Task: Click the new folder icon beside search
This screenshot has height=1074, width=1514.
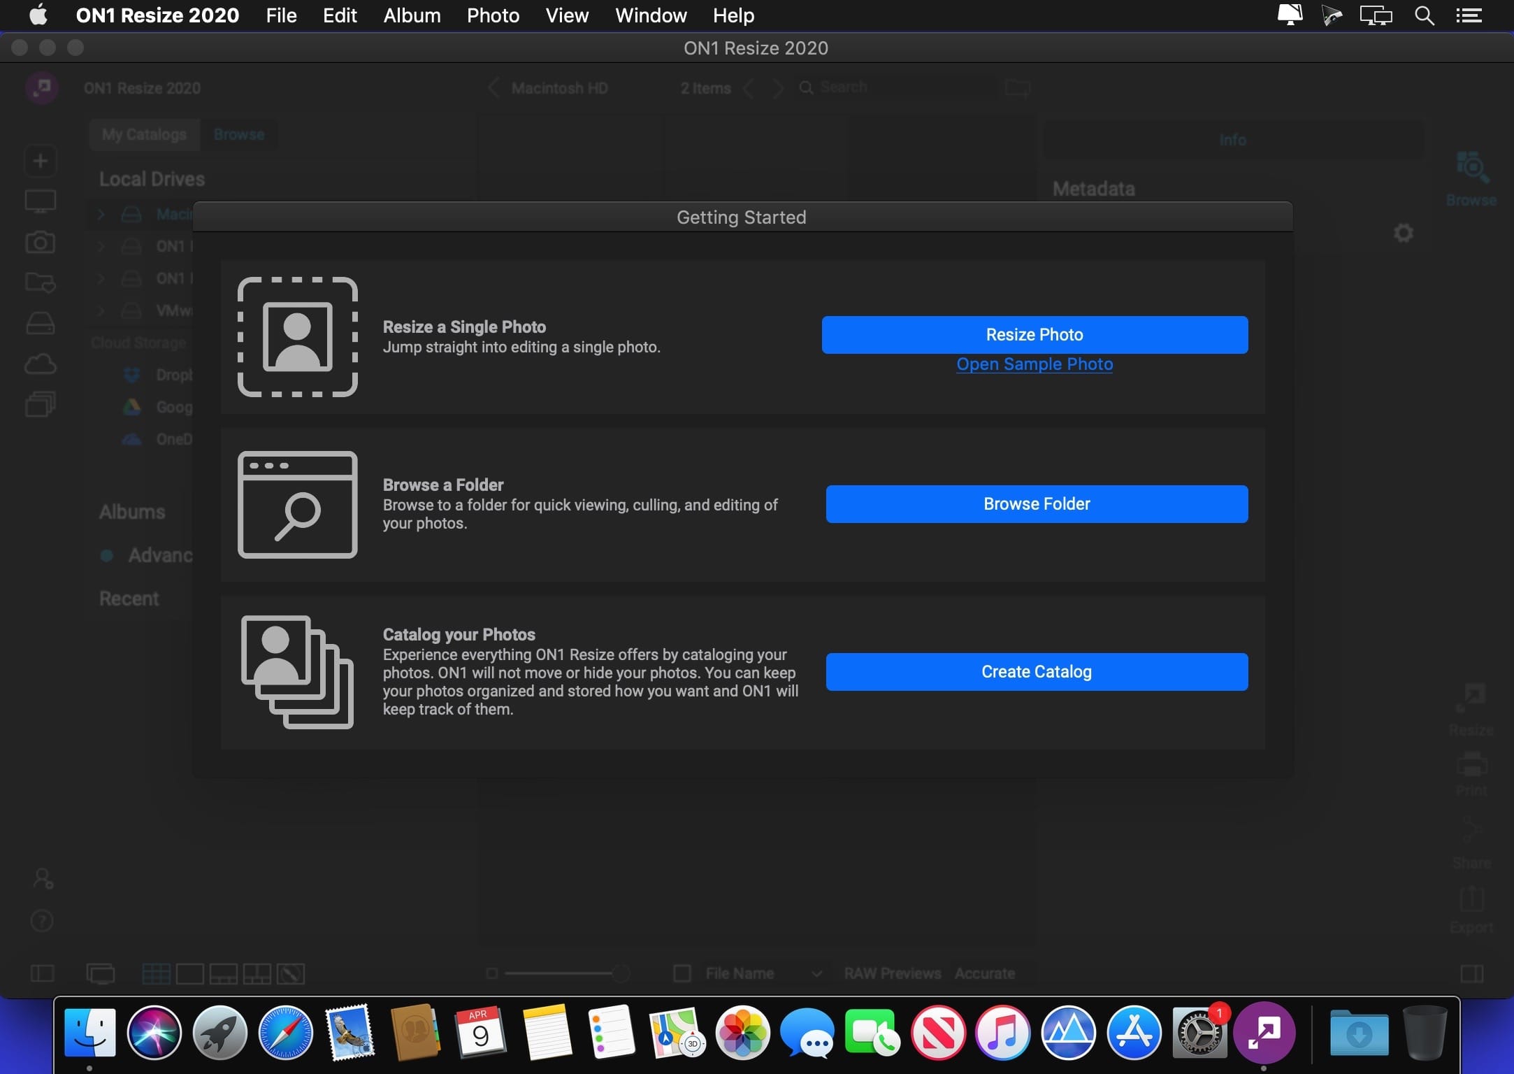Action: (1018, 88)
